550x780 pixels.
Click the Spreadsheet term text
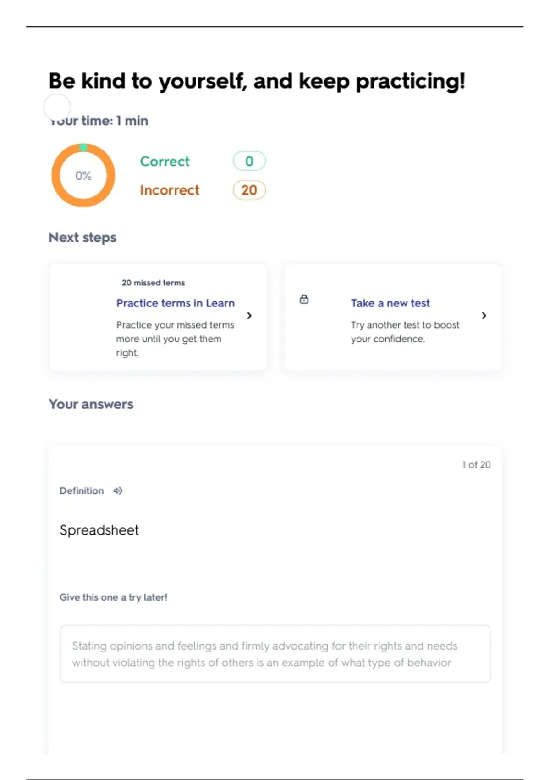tap(99, 530)
